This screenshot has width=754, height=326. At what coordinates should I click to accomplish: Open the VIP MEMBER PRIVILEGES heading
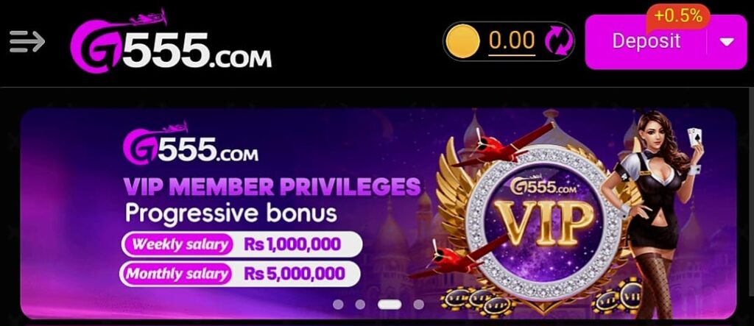[272, 187]
